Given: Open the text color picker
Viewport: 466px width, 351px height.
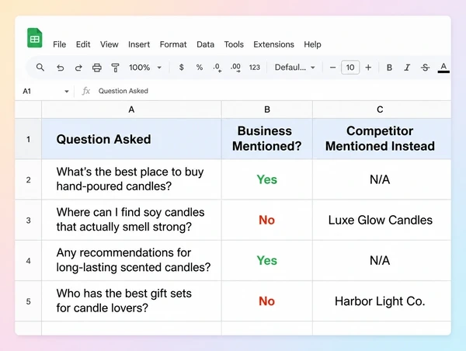Looking at the screenshot, I should [443, 68].
